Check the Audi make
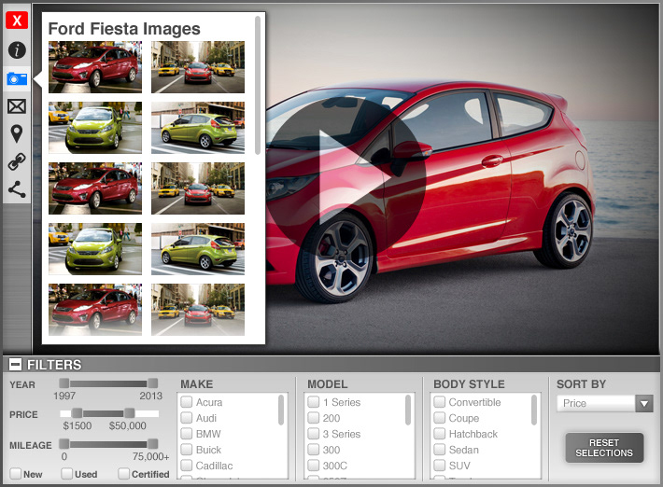The image size is (663, 487). coord(187,418)
